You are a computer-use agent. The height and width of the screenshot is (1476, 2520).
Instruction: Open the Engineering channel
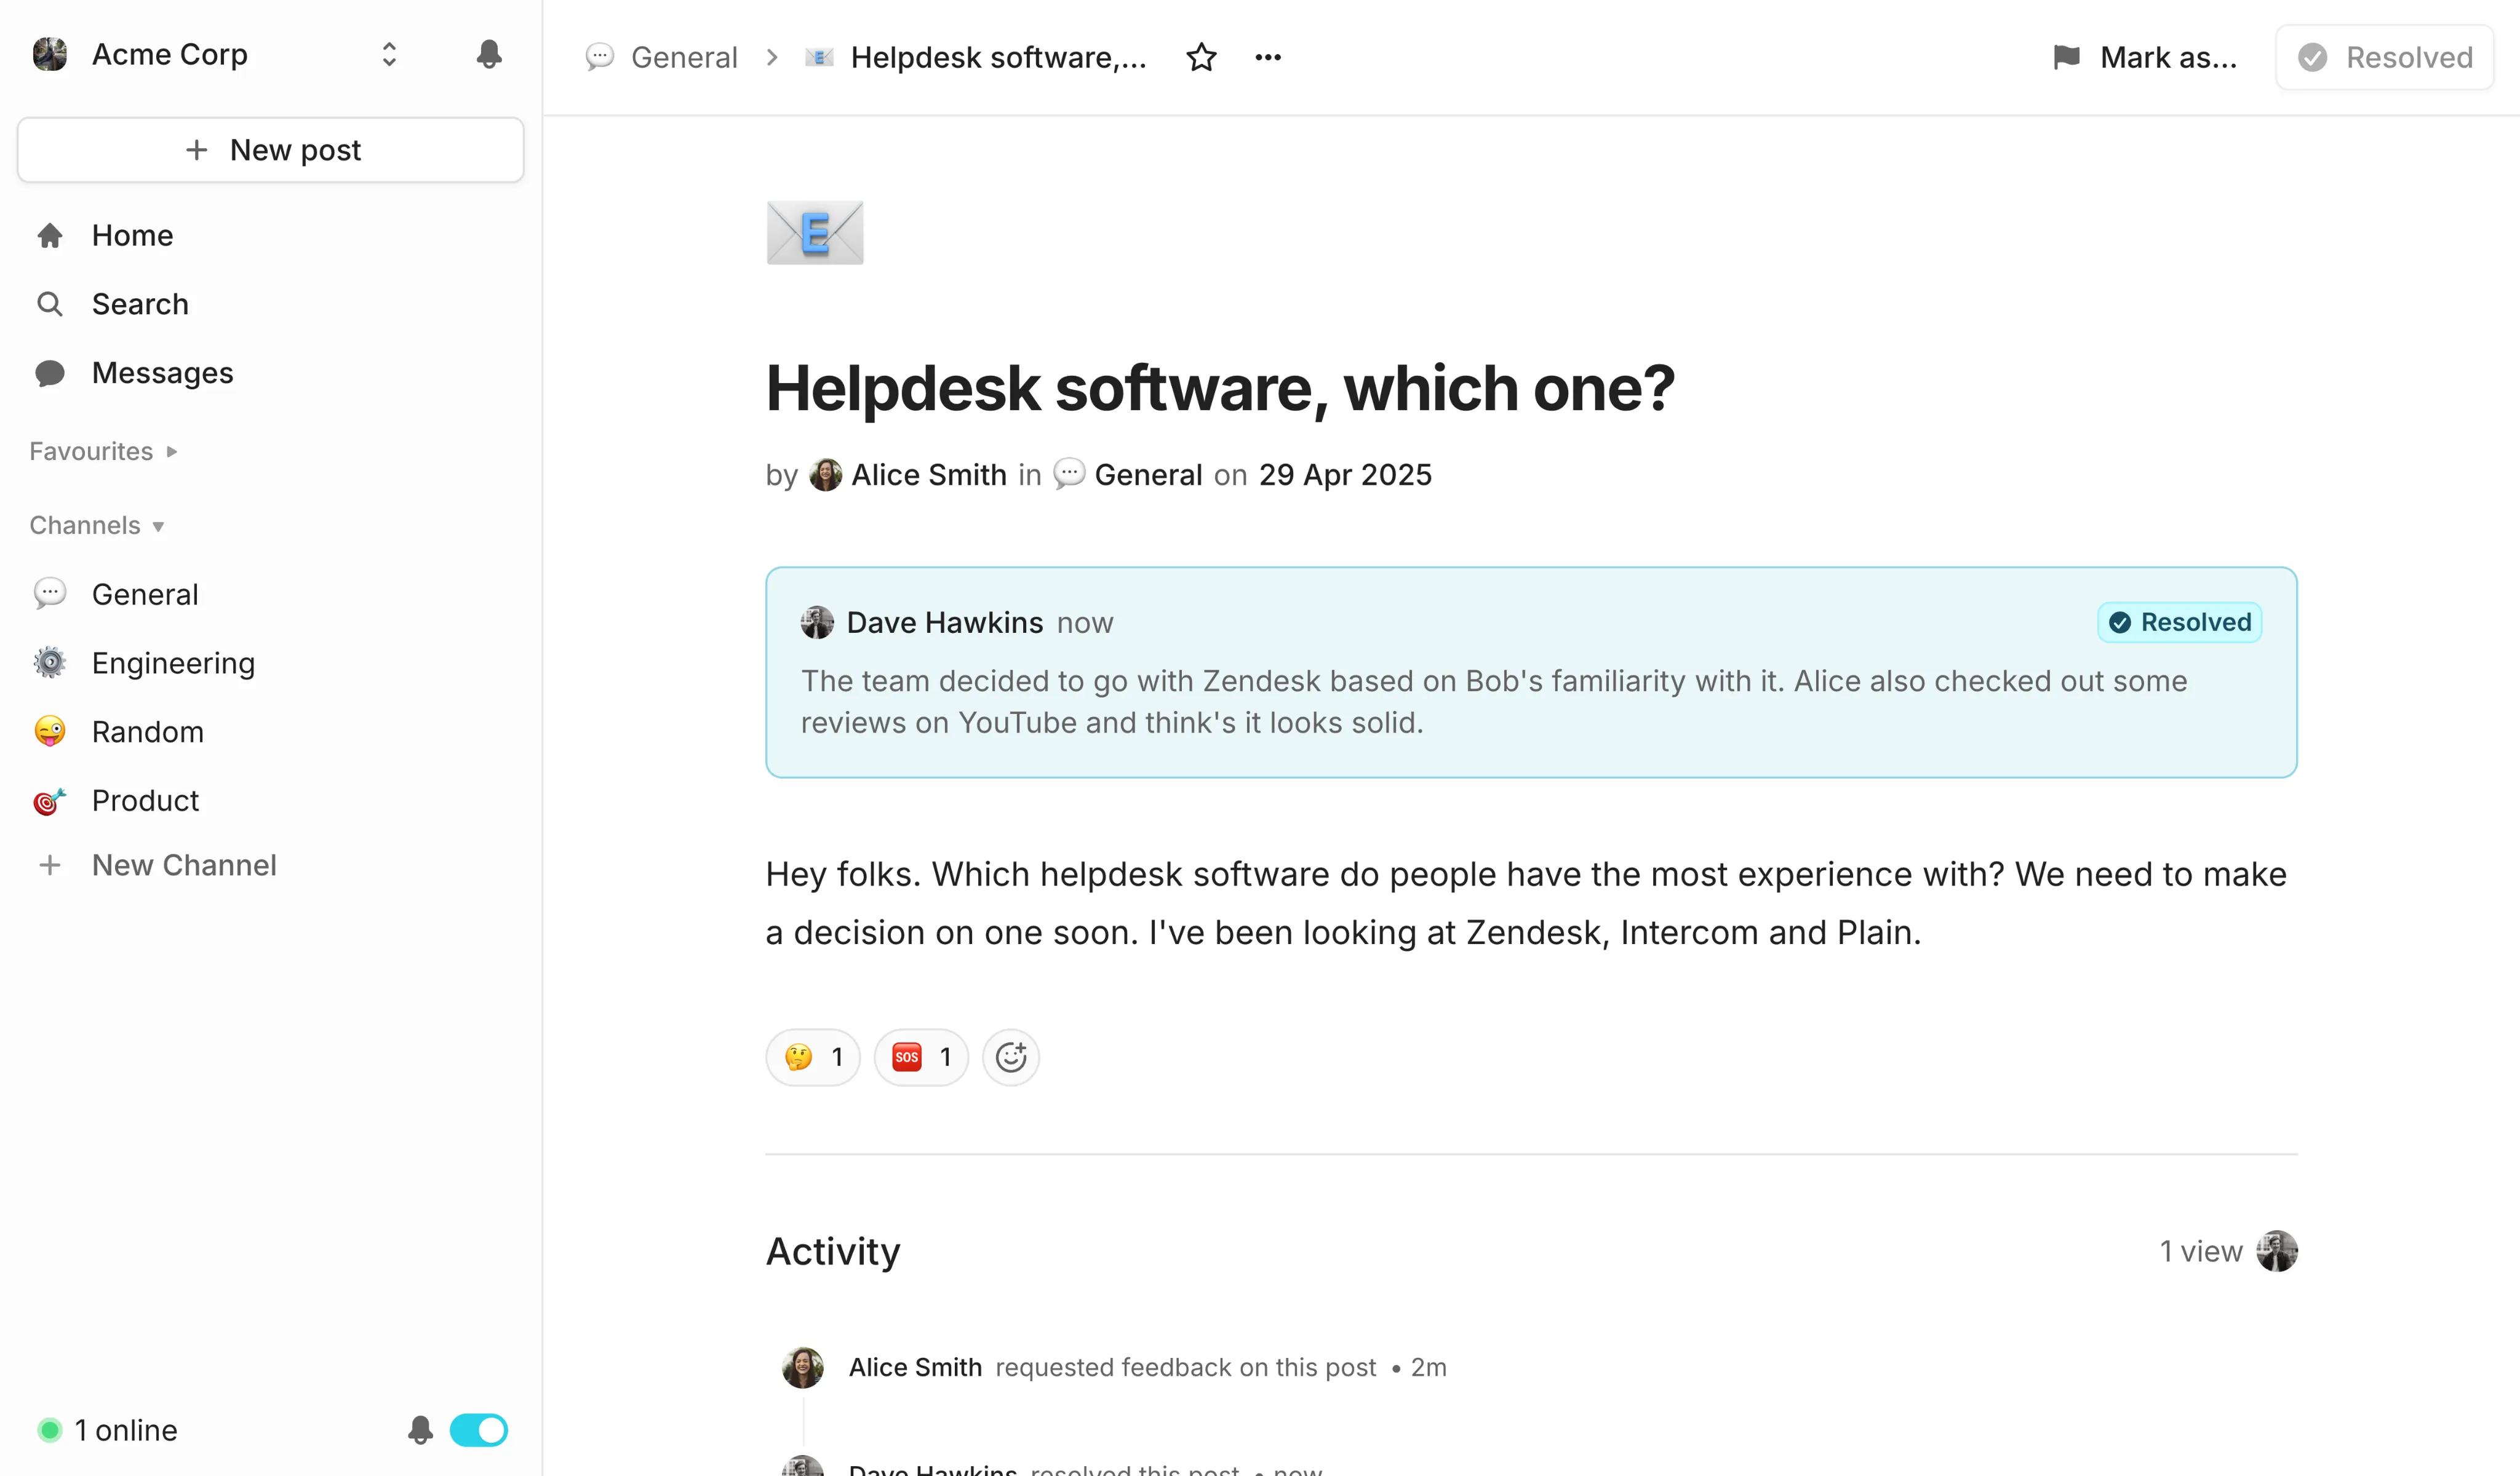[x=173, y=664]
